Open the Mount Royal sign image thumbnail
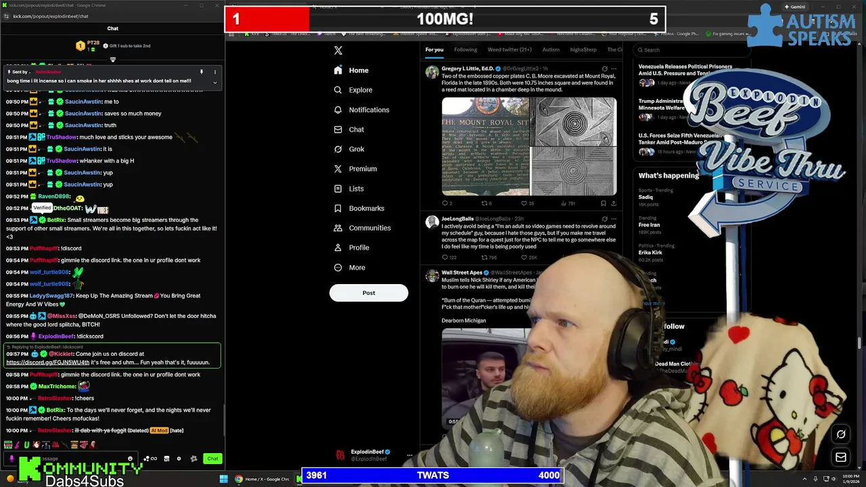Image resolution: width=866 pixels, height=487 pixels. [x=485, y=147]
